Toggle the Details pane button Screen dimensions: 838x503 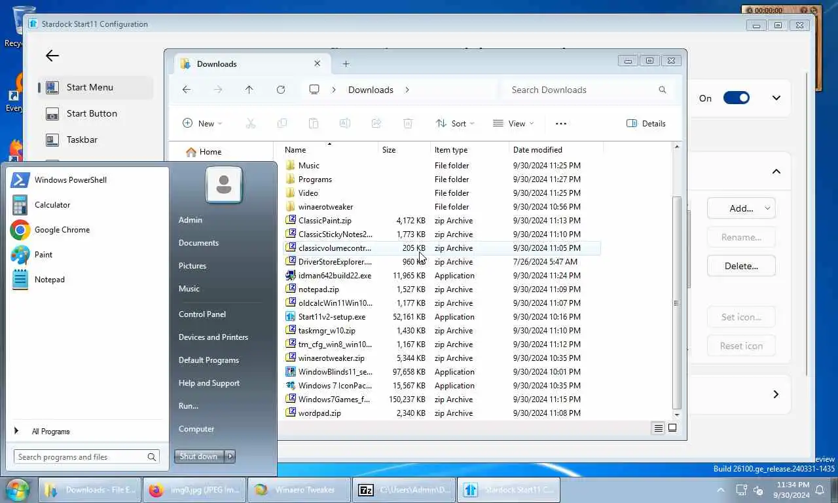646,123
